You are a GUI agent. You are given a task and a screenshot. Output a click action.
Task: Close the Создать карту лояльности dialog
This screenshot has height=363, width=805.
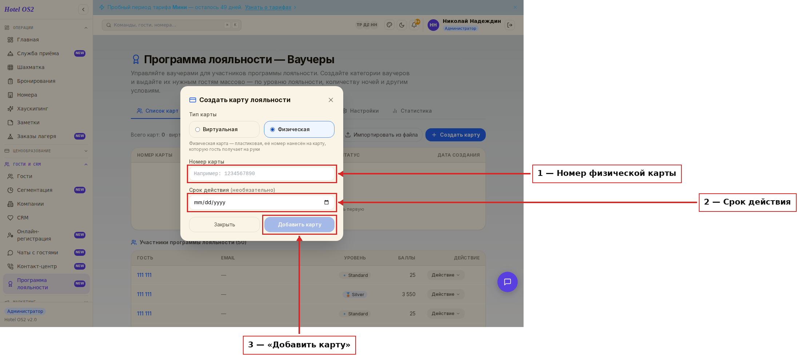click(331, 100)
